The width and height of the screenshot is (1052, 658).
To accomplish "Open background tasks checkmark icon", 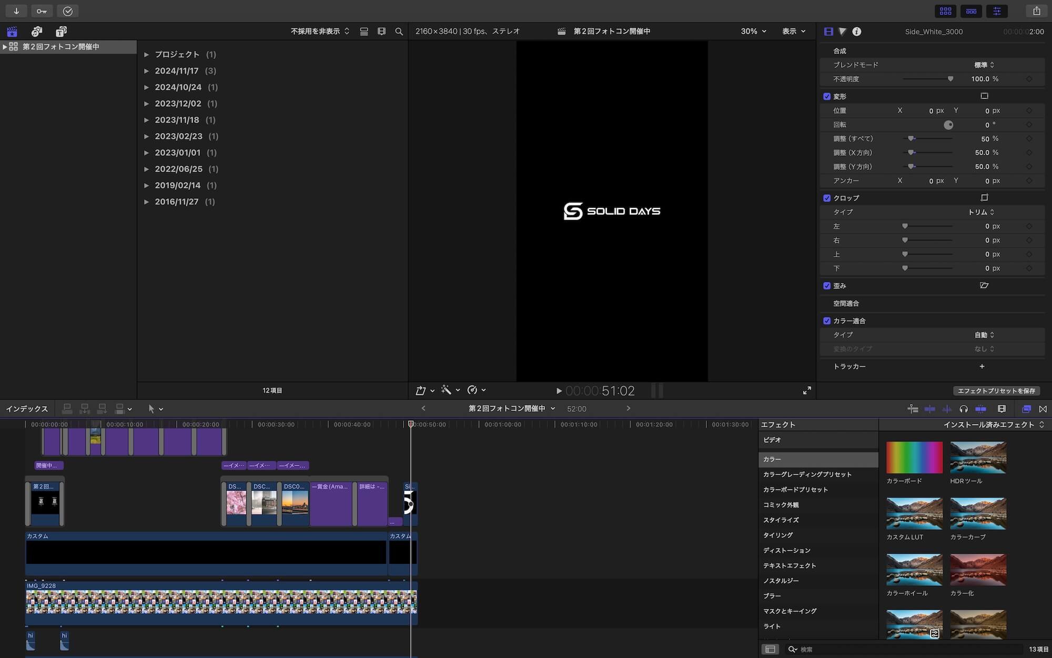I will (x=67, y=11).
